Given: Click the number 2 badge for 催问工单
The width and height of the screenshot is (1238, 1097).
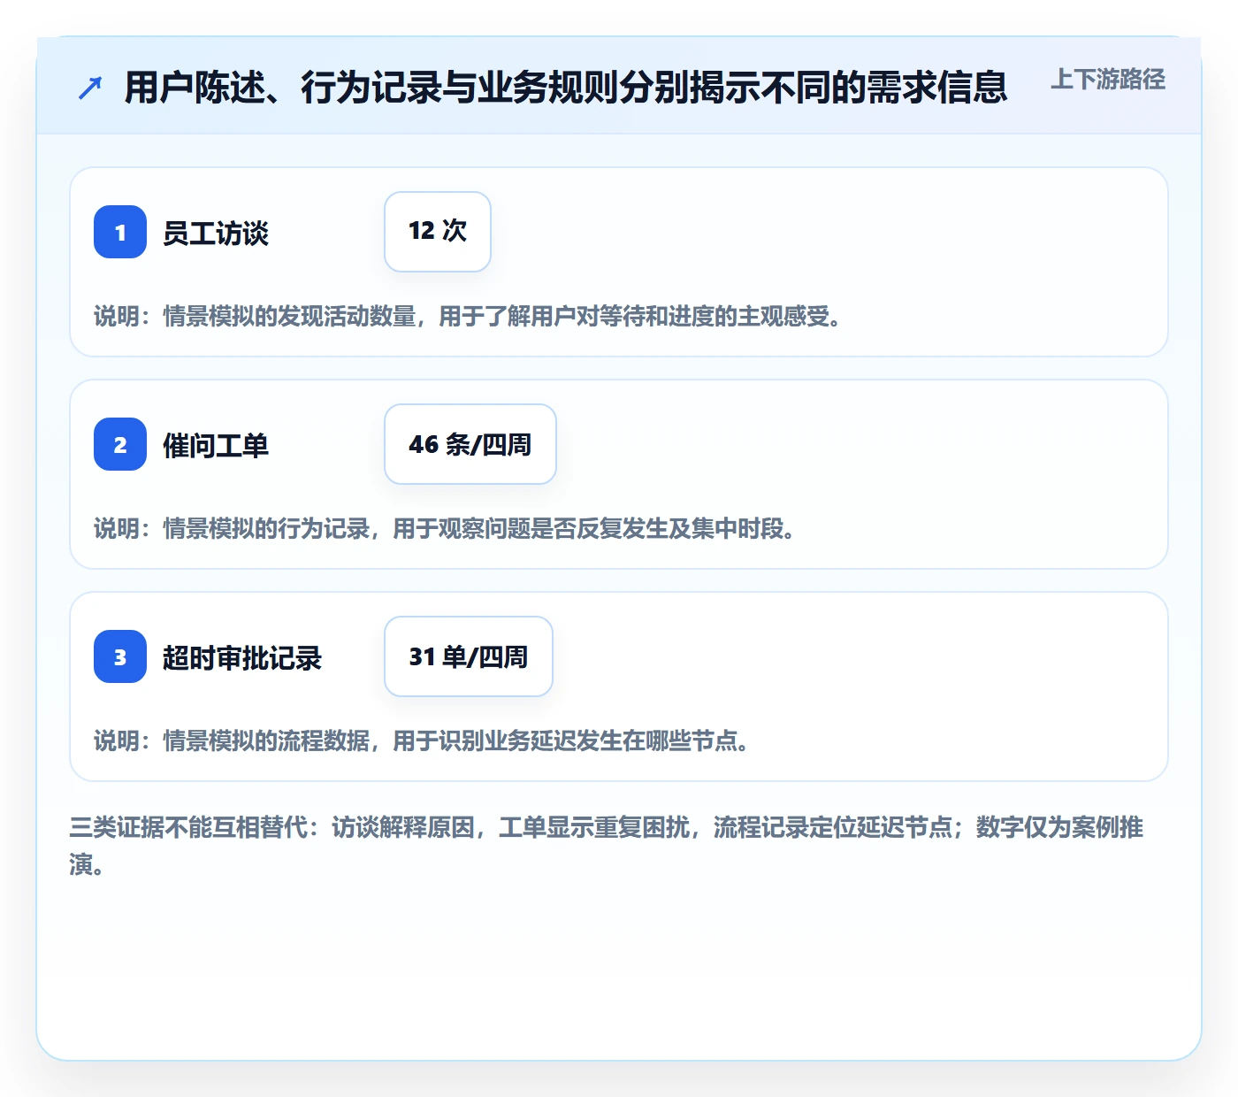Looking at the screenshot, I should tap(120, 444).
